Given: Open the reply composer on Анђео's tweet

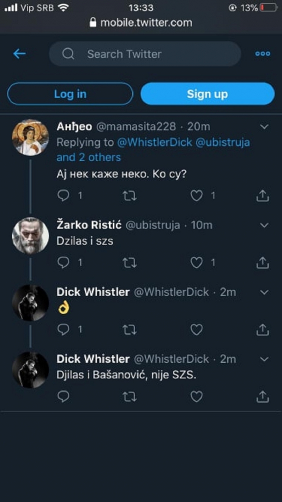Looking at the screenshot, I should point(63,196).
